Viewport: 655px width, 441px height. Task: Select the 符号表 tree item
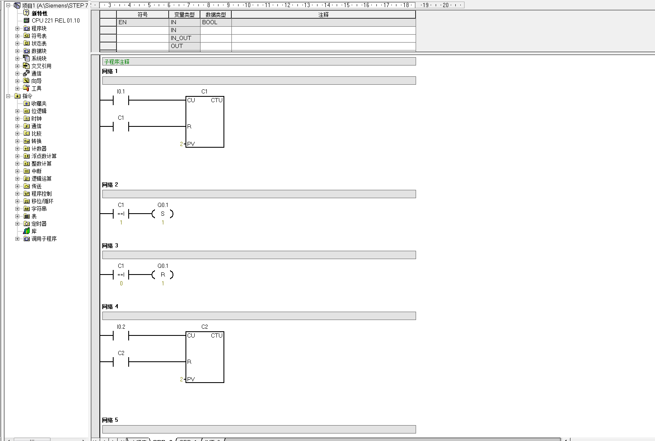pos(39,36)
